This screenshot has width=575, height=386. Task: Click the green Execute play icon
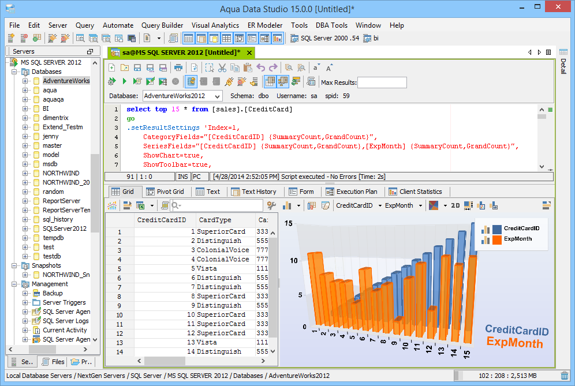click(x=124, y=81)
